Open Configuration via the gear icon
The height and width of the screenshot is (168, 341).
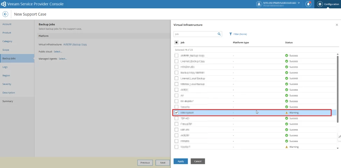320,4
